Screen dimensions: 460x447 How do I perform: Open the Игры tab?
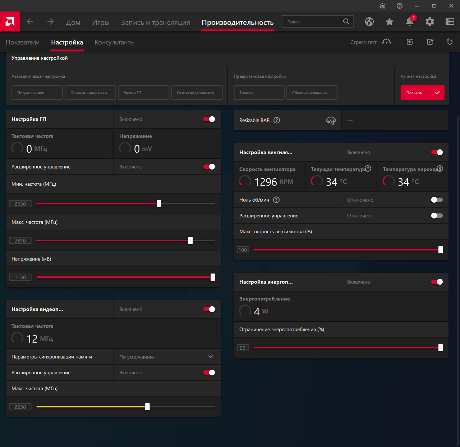pos(101,22)
